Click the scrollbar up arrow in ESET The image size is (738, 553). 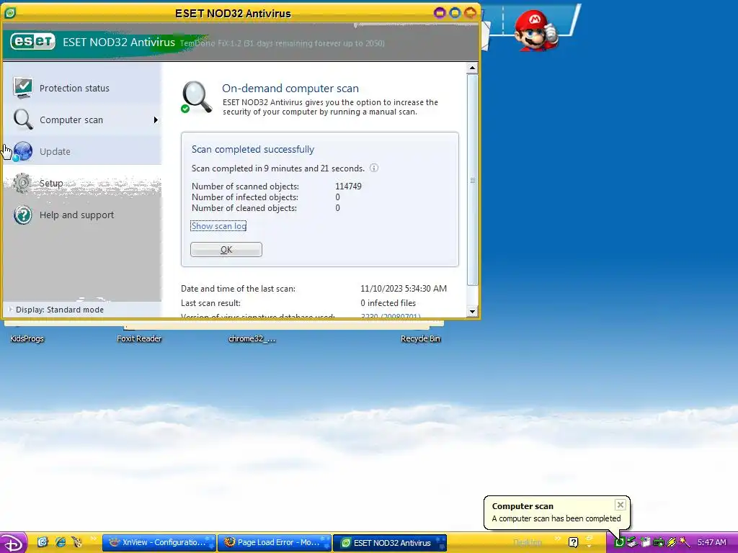click(472, 68)
